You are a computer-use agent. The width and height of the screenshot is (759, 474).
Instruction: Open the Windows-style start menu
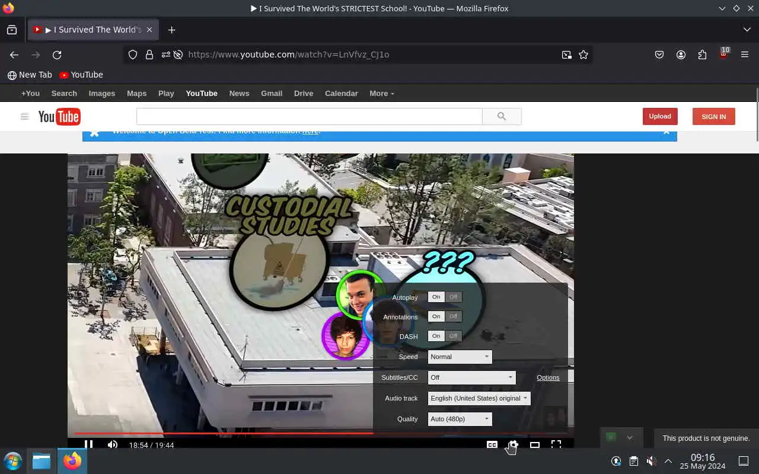pos(13,461)
